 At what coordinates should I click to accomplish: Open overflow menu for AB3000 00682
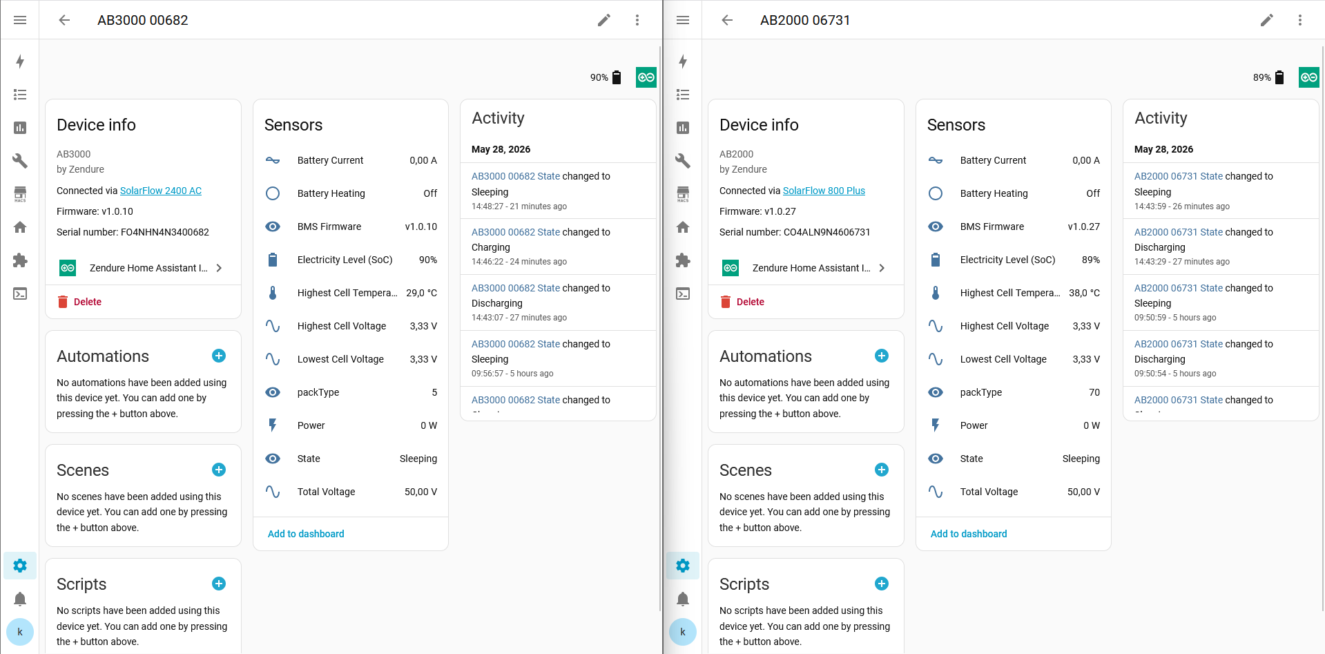637,20
